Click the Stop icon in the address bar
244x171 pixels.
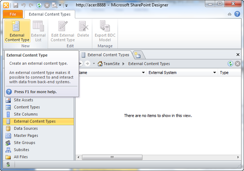point(238,64)
